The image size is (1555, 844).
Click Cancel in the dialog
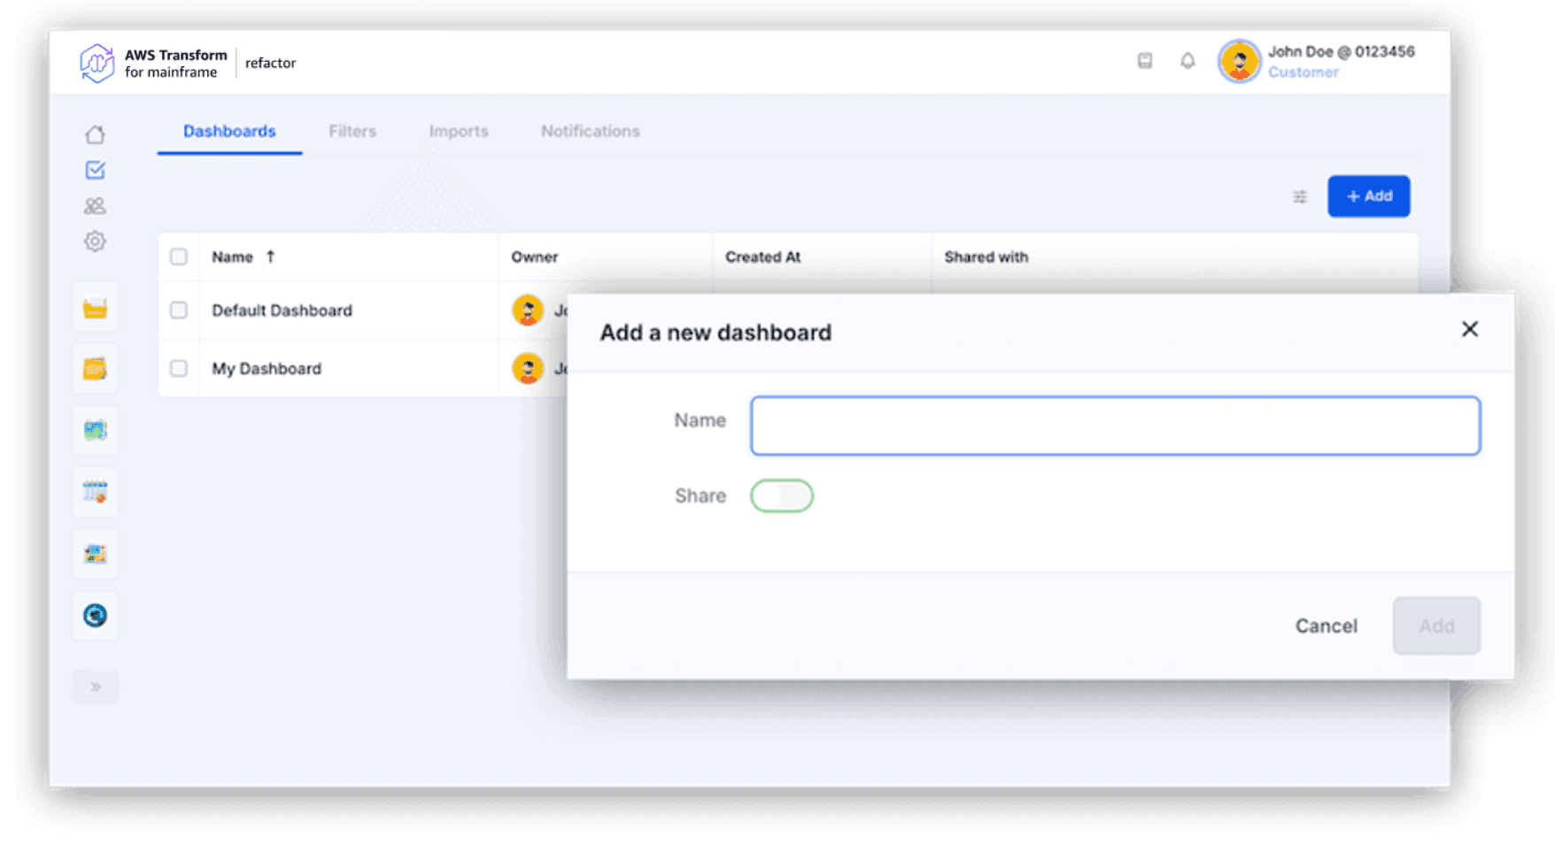click(1326, 626)
